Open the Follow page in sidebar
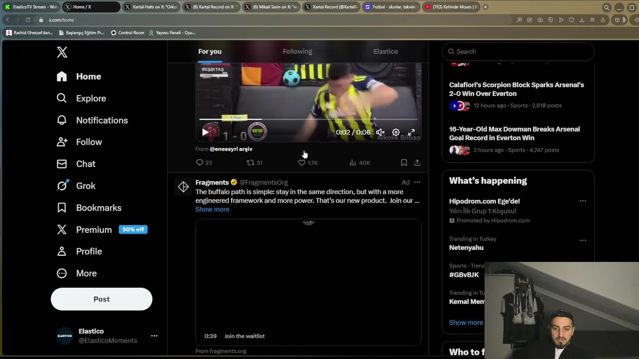This screenshot has height=359, width=639. 79,142
